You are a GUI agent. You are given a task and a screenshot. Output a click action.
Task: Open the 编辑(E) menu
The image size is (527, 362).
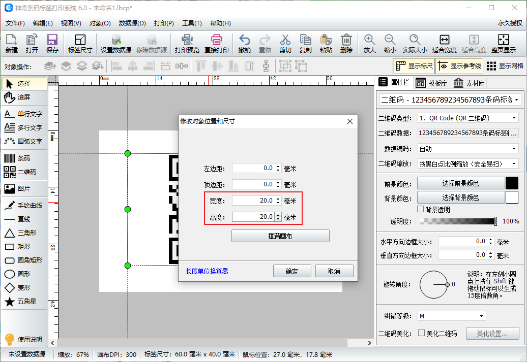coord(43,23)
